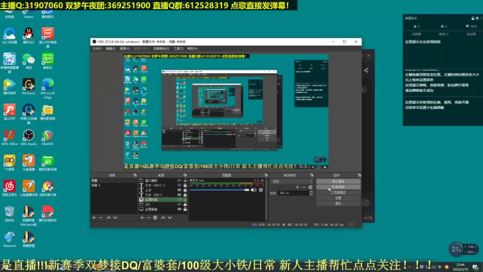Click the taskbar clock showing 23:44
483x272 pixels.
[461, 267]
